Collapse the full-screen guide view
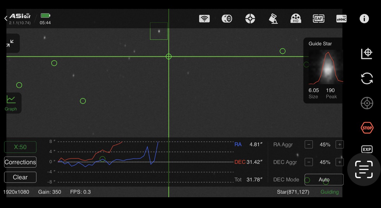 10,43
